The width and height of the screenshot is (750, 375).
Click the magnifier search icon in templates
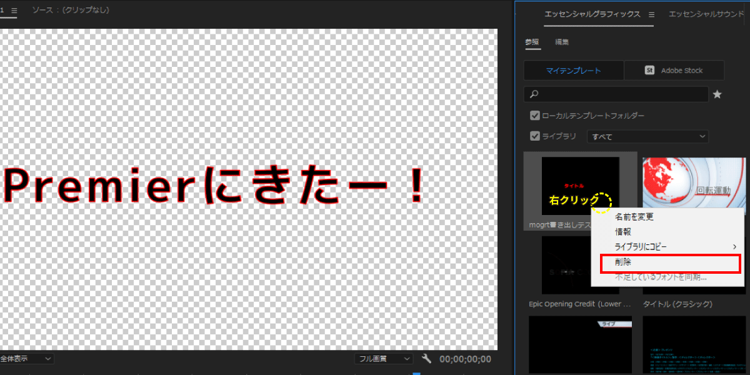click(534, 94)
